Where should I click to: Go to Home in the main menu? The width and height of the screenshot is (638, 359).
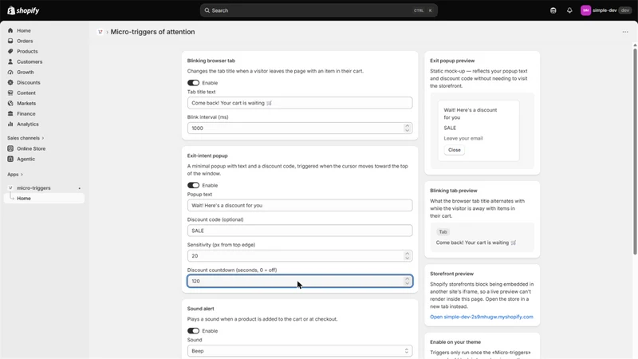[24, 30]
